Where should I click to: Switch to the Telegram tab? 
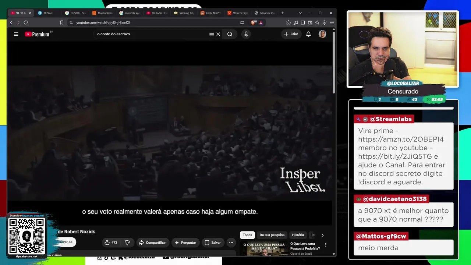[x=265, y=13]
